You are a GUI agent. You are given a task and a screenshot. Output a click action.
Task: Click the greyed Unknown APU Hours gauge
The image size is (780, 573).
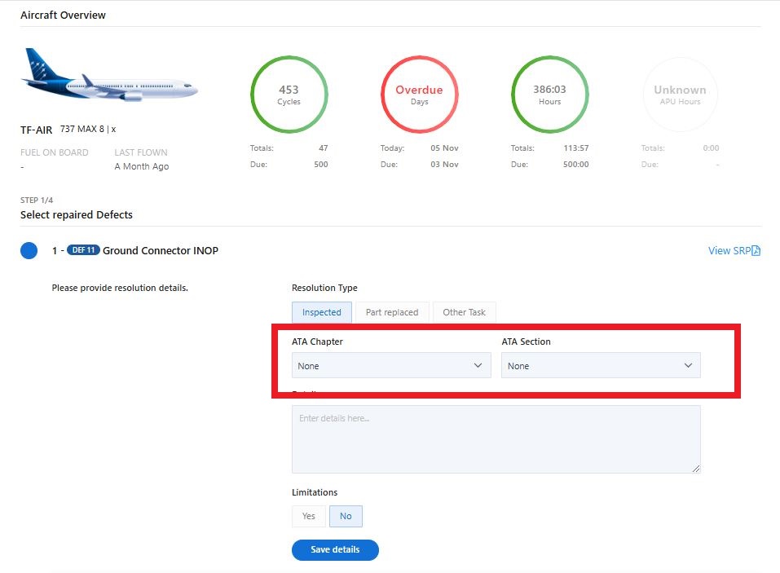pos(680,95)
